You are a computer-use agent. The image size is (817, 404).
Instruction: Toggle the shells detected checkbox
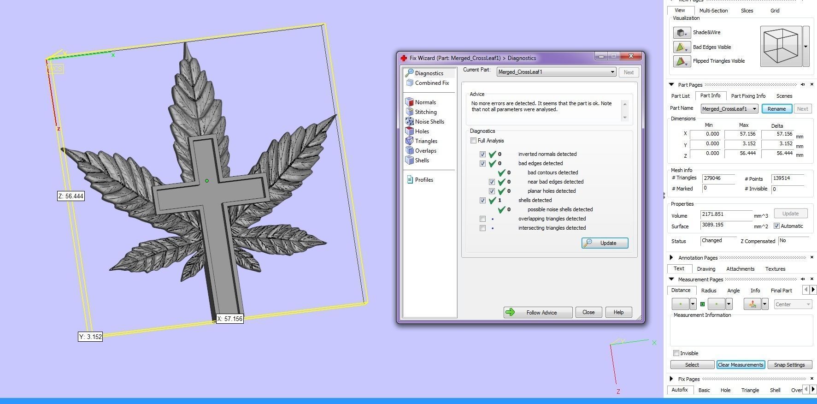click(x=482, y=200)
